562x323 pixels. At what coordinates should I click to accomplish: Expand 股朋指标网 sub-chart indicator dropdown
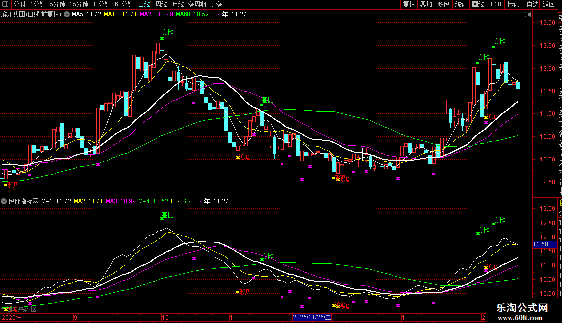point(4,201)
